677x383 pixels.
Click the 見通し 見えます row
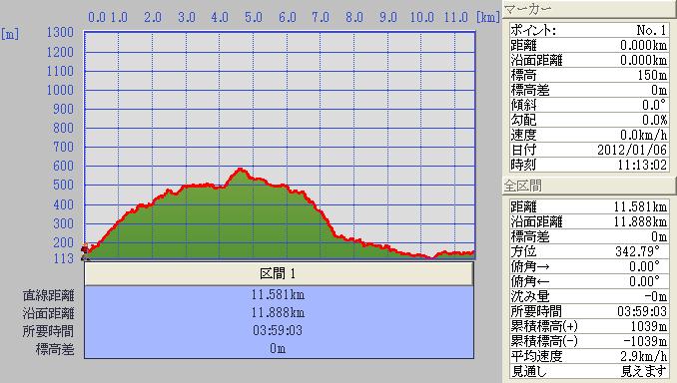[x=589, y=371]
